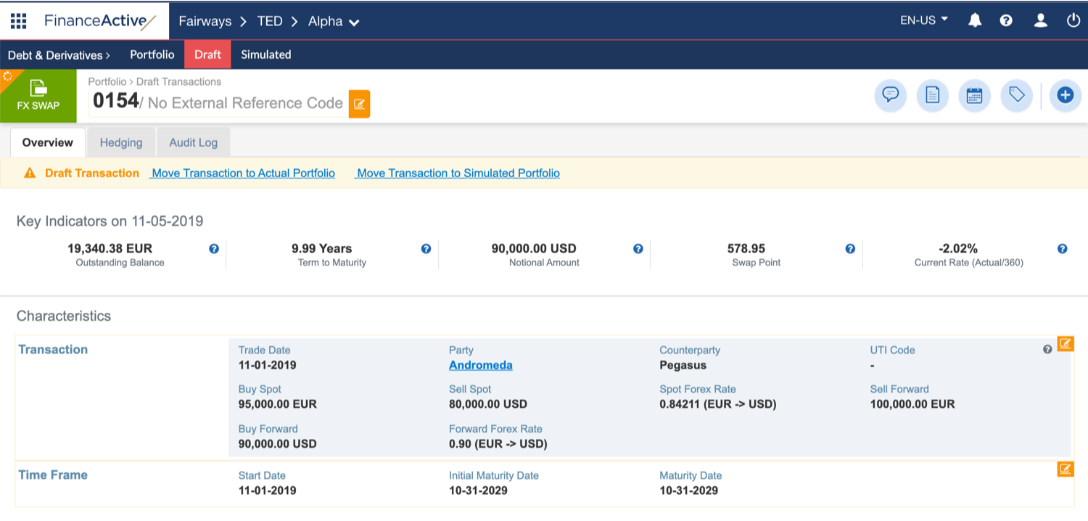Switch to the Audit Log tab

[x=193, y=142]
